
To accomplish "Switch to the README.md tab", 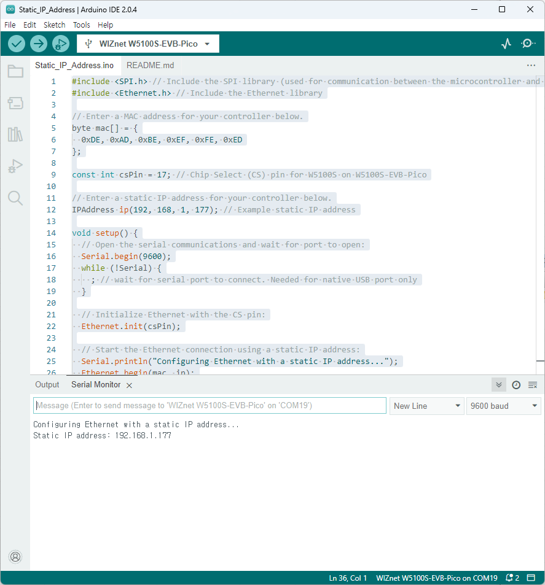I will 149,65.
